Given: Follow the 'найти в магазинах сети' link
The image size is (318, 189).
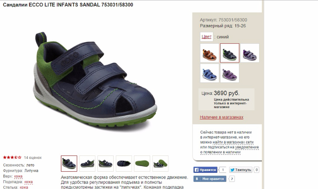Looking at the screenshot, I should [x=233, y=142].
